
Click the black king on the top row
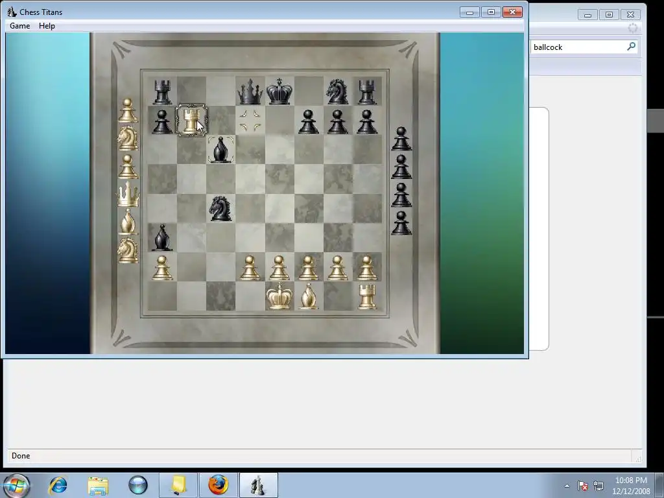(279, 91)
